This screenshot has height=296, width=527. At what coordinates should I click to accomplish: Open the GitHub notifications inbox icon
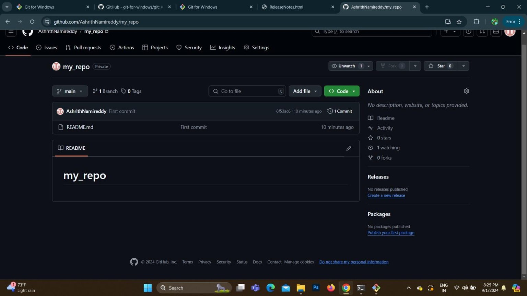tap(496, 32)
